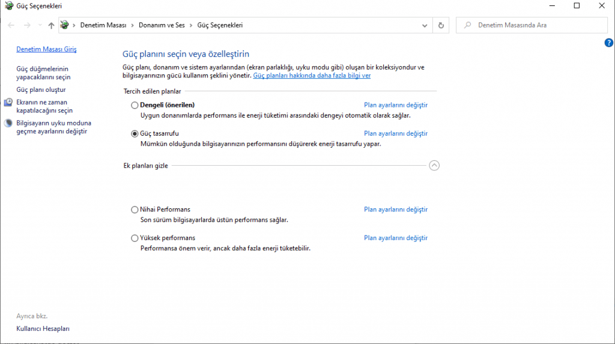Select the Nihai Performans plan

pos(135,210)
